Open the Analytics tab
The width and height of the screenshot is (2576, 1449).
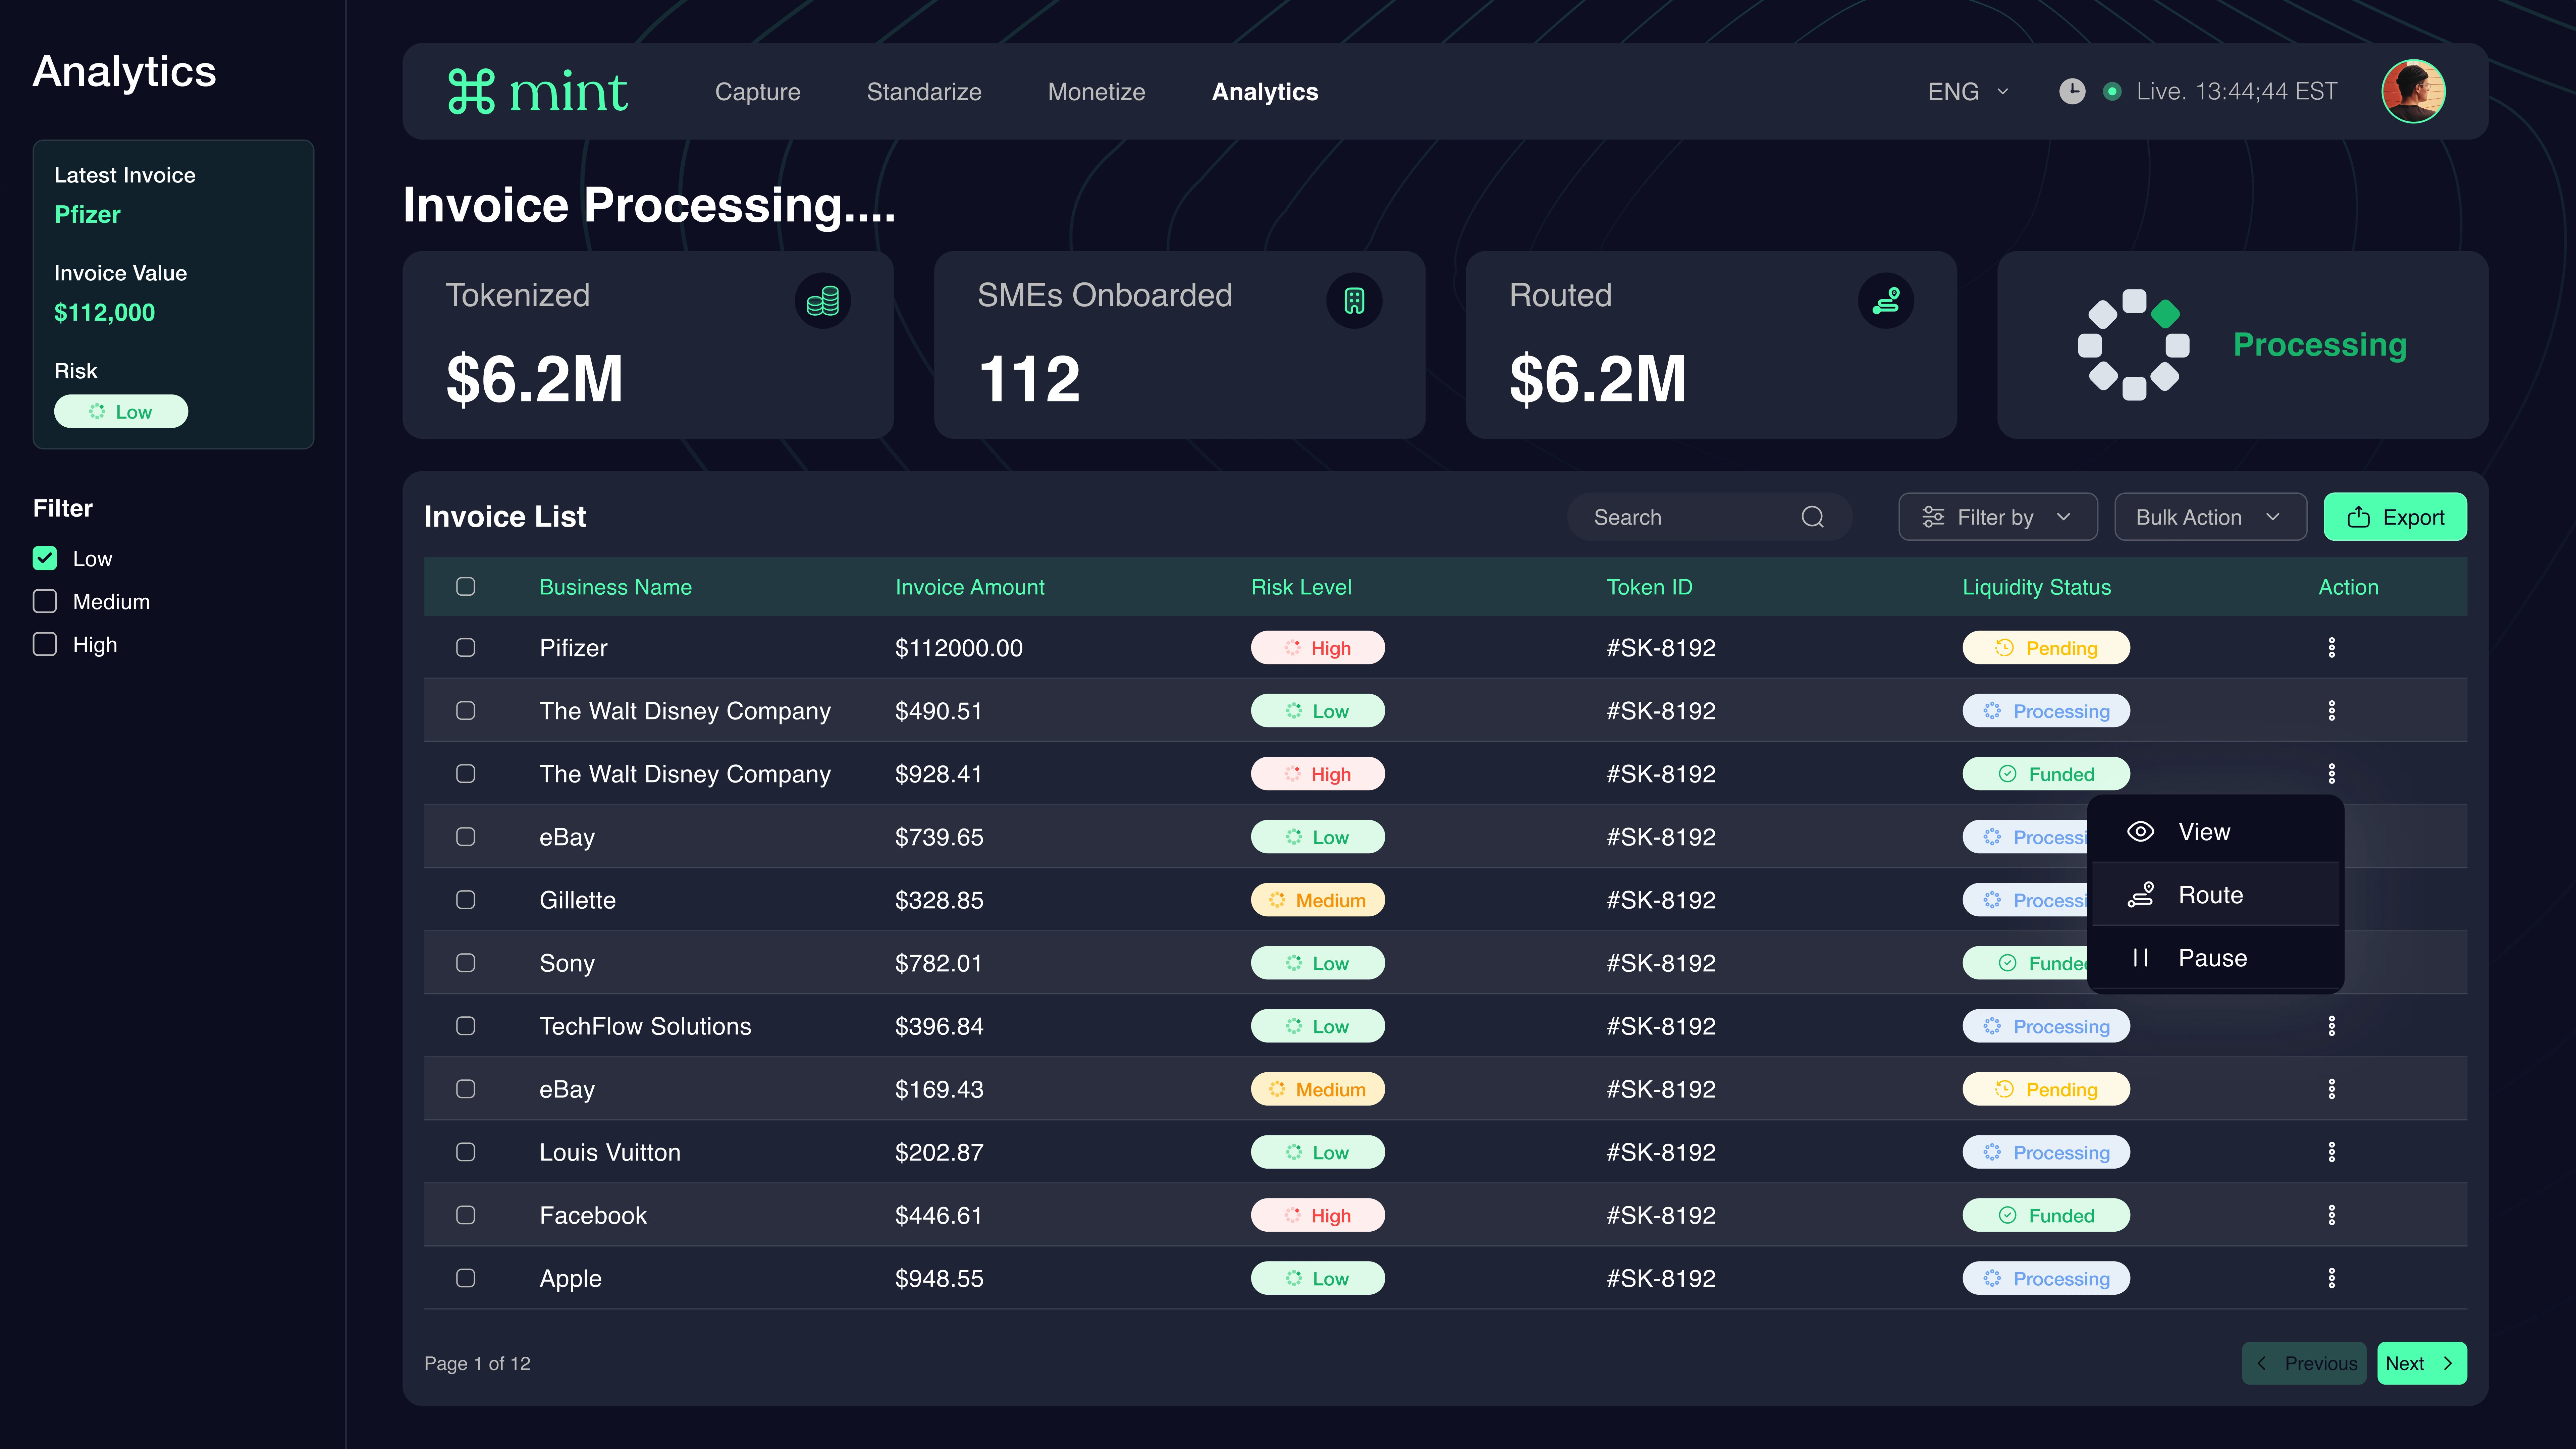1265,92
